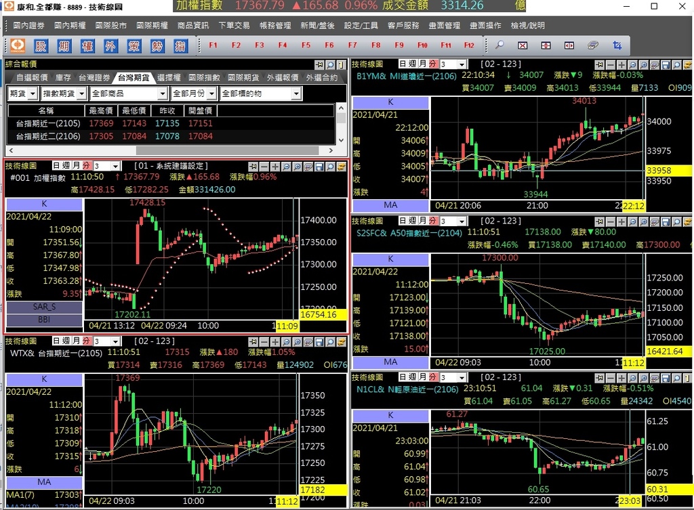Screen dimensions: 694x510
Task: Click the plus icon in 台指期近一 chart header
Action: 275,341
